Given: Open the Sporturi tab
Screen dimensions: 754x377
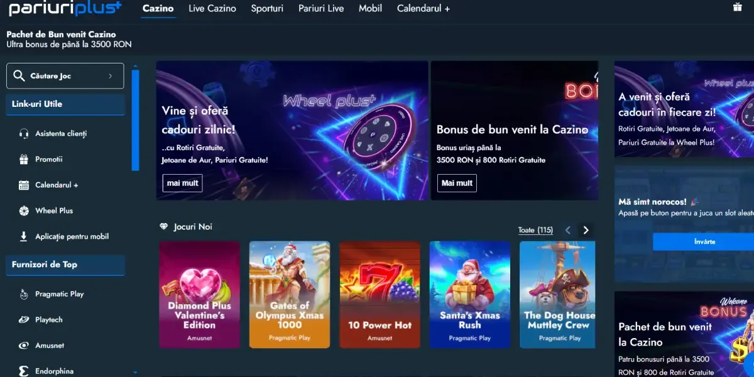Looking at the screenshot, I should pos(267,9).
